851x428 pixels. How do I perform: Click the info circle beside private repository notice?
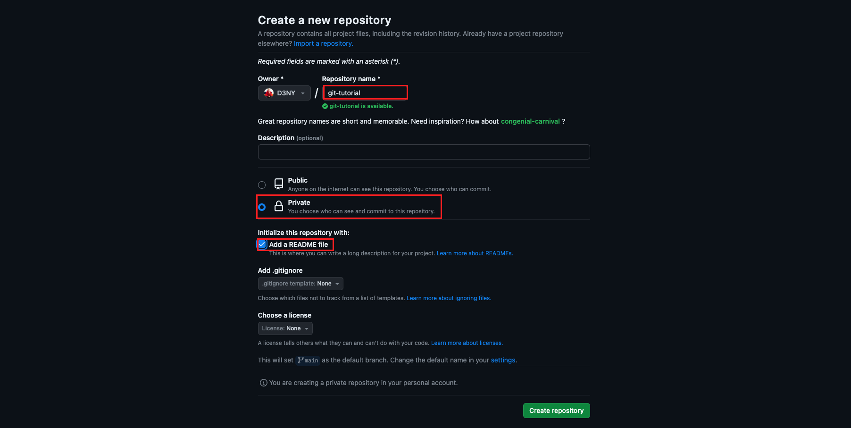tap(263, 383)
